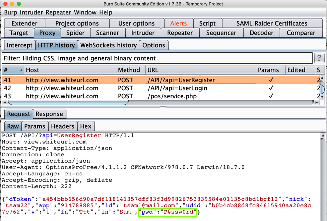Image resolution: width=327 pixels, height=221 pixels.
Task: Switch to the Decoder tab
Action: click(261, 33)
